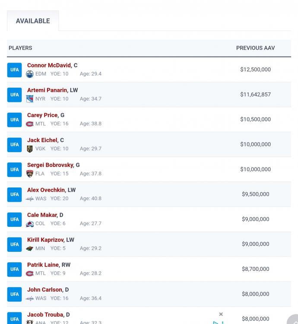298x324 pixels.
Task: Sort by the Previous AAV column header
Action: 255,48
